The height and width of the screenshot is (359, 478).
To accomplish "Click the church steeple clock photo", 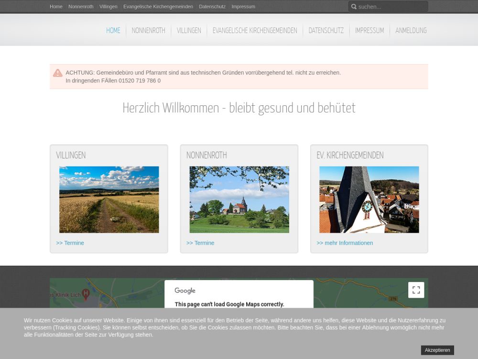I will click(369, 200).
